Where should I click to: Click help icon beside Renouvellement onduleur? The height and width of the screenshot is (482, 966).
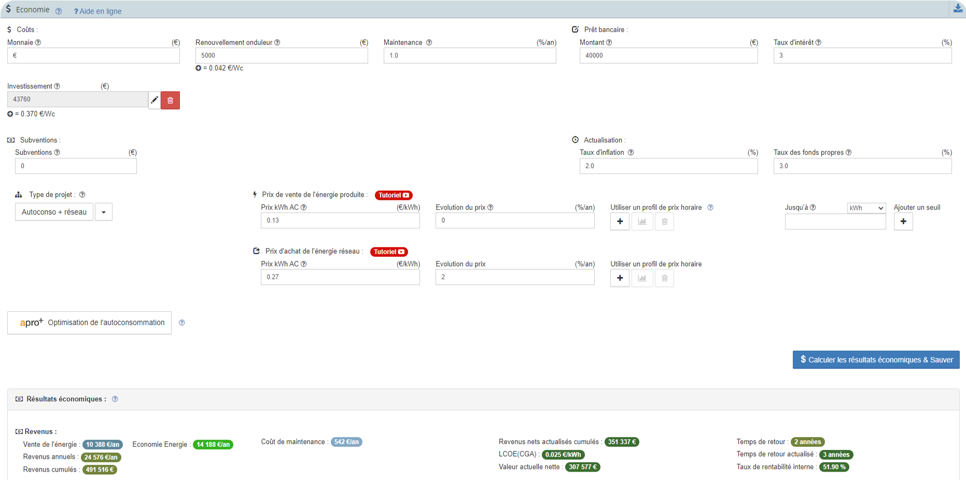[x=277, y=42]
